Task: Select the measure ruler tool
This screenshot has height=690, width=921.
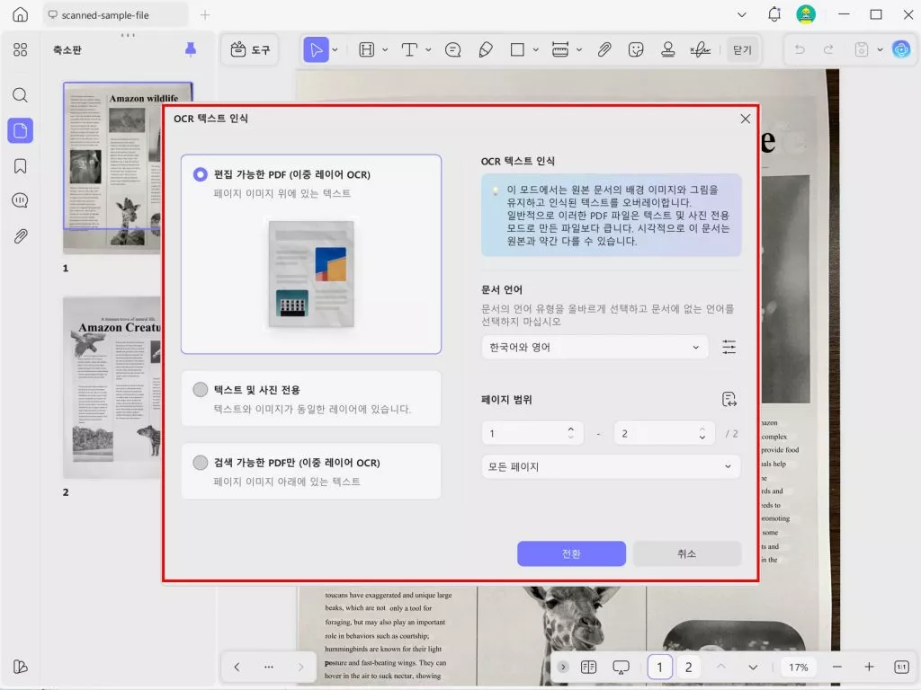Action: click(x=560, y=50)
